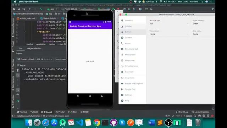Click the Virtual sensors icon in sidebar
Image resolution: width=227 pixels, height=128 pixels.
point(122,66)
